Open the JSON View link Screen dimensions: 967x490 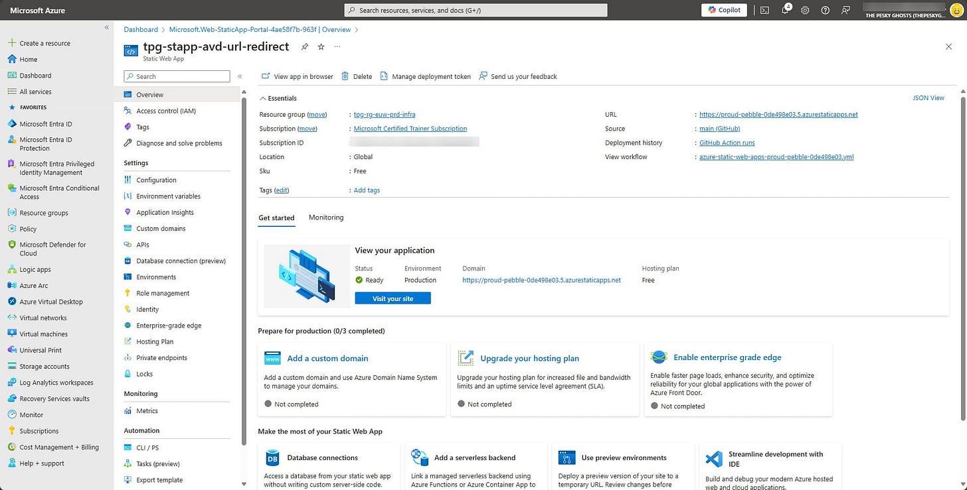pos(928,98)
